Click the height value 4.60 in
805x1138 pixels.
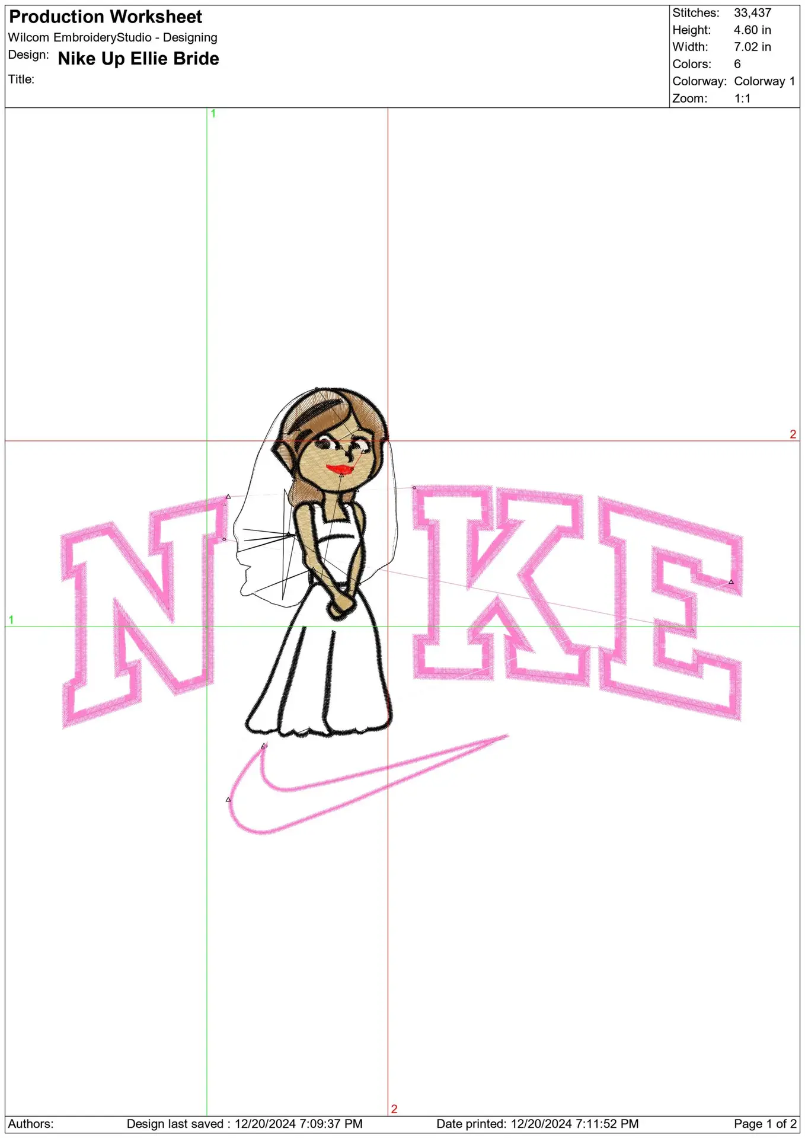point(752,30)
